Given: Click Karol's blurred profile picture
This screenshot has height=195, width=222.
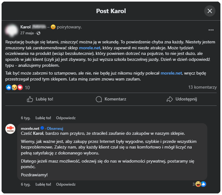Looking at the screenshot, I should (x=12, y=30).
